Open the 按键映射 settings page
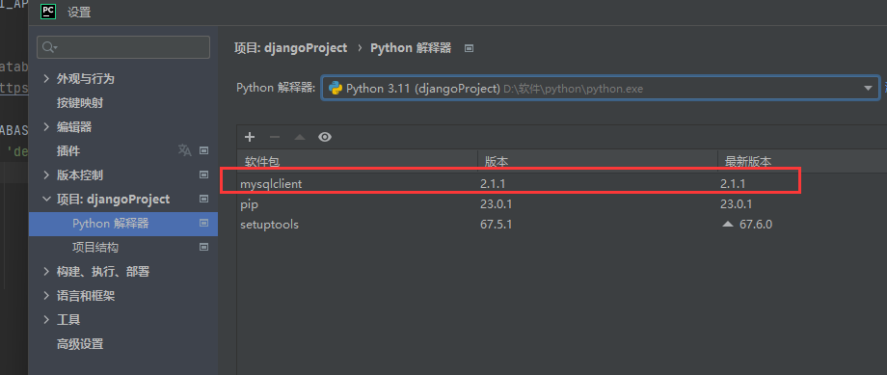887x375 pixels. [80, 103]
